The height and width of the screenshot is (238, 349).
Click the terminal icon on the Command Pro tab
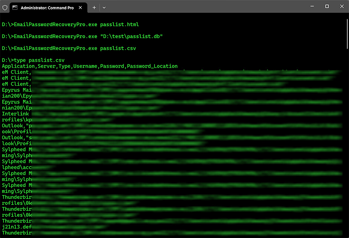15,8
